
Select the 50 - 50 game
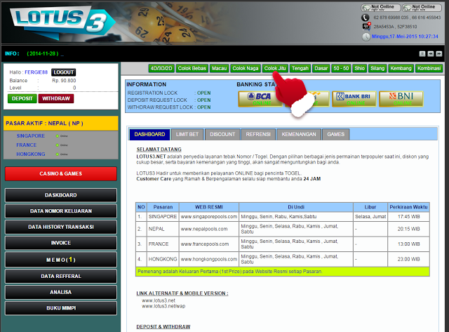pos(341,69)
